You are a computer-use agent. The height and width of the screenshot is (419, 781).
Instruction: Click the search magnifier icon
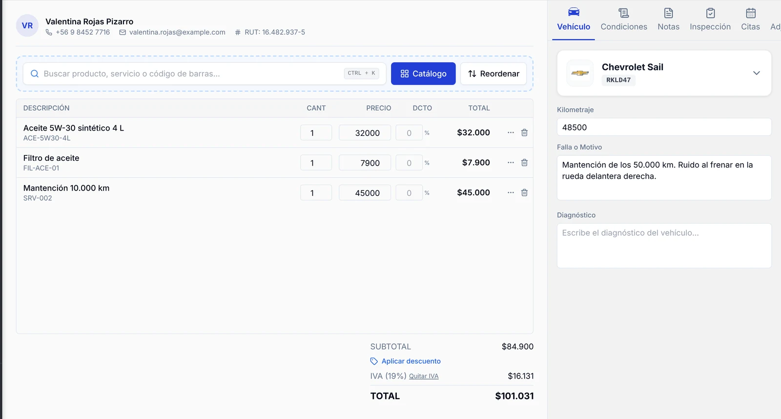point(35,74)
